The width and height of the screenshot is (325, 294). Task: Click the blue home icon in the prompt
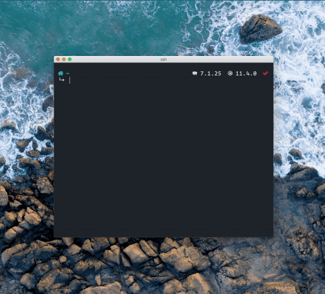click(61, 73)
